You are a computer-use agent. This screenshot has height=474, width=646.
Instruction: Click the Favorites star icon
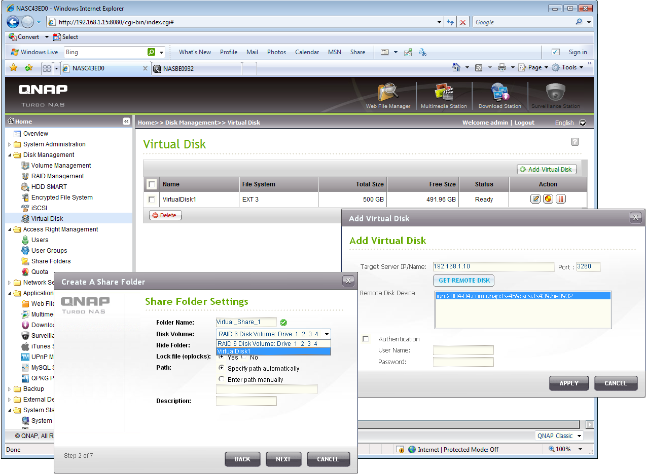(x=14, y=67)
